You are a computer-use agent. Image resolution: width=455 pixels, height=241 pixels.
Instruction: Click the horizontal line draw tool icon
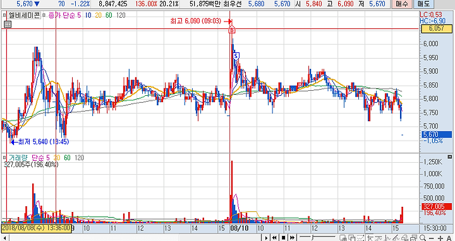(x=379, y=238)
